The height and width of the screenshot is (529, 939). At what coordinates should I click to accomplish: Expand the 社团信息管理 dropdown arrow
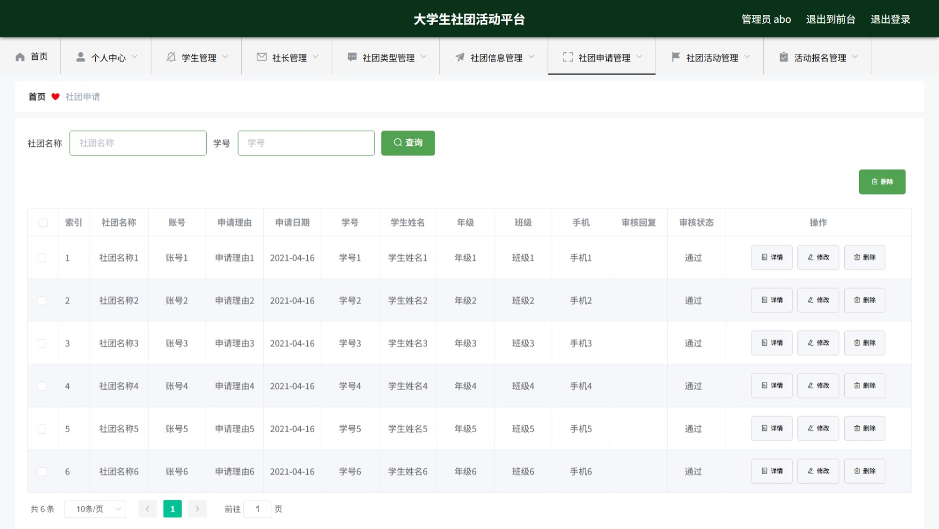pos(532,57)
